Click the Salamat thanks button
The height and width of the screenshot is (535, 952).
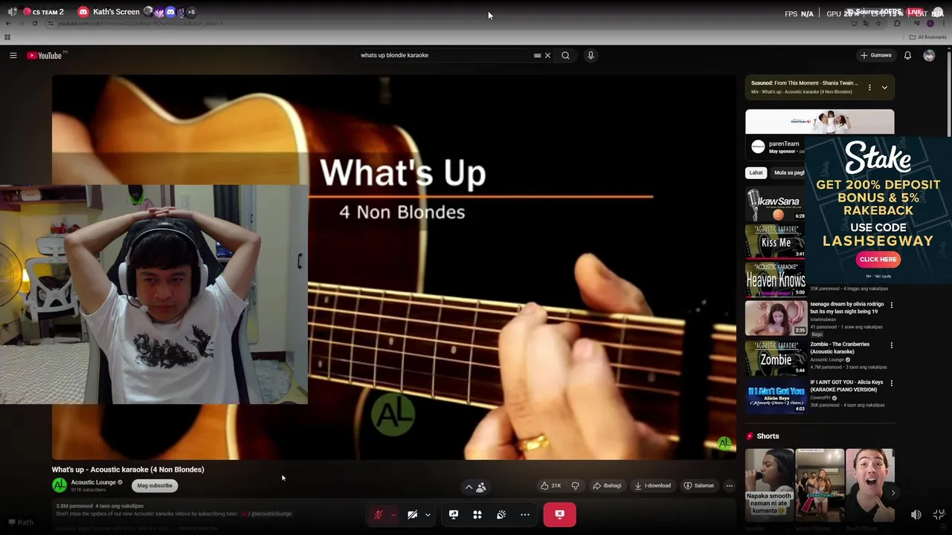pos(698,485)
